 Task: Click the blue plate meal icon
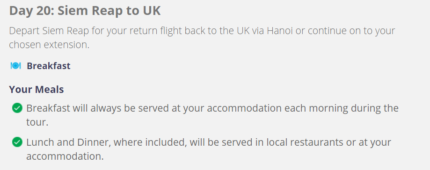15,66
